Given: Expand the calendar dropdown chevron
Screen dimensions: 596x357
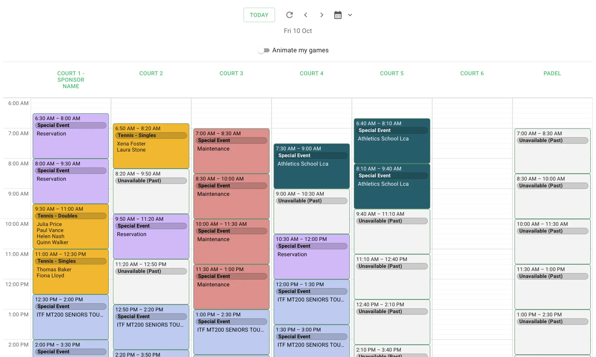Looking at the screenshot, I should [x=350, y=15].
